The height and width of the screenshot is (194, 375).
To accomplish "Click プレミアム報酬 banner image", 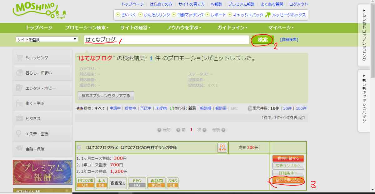I will coord(42,172).
